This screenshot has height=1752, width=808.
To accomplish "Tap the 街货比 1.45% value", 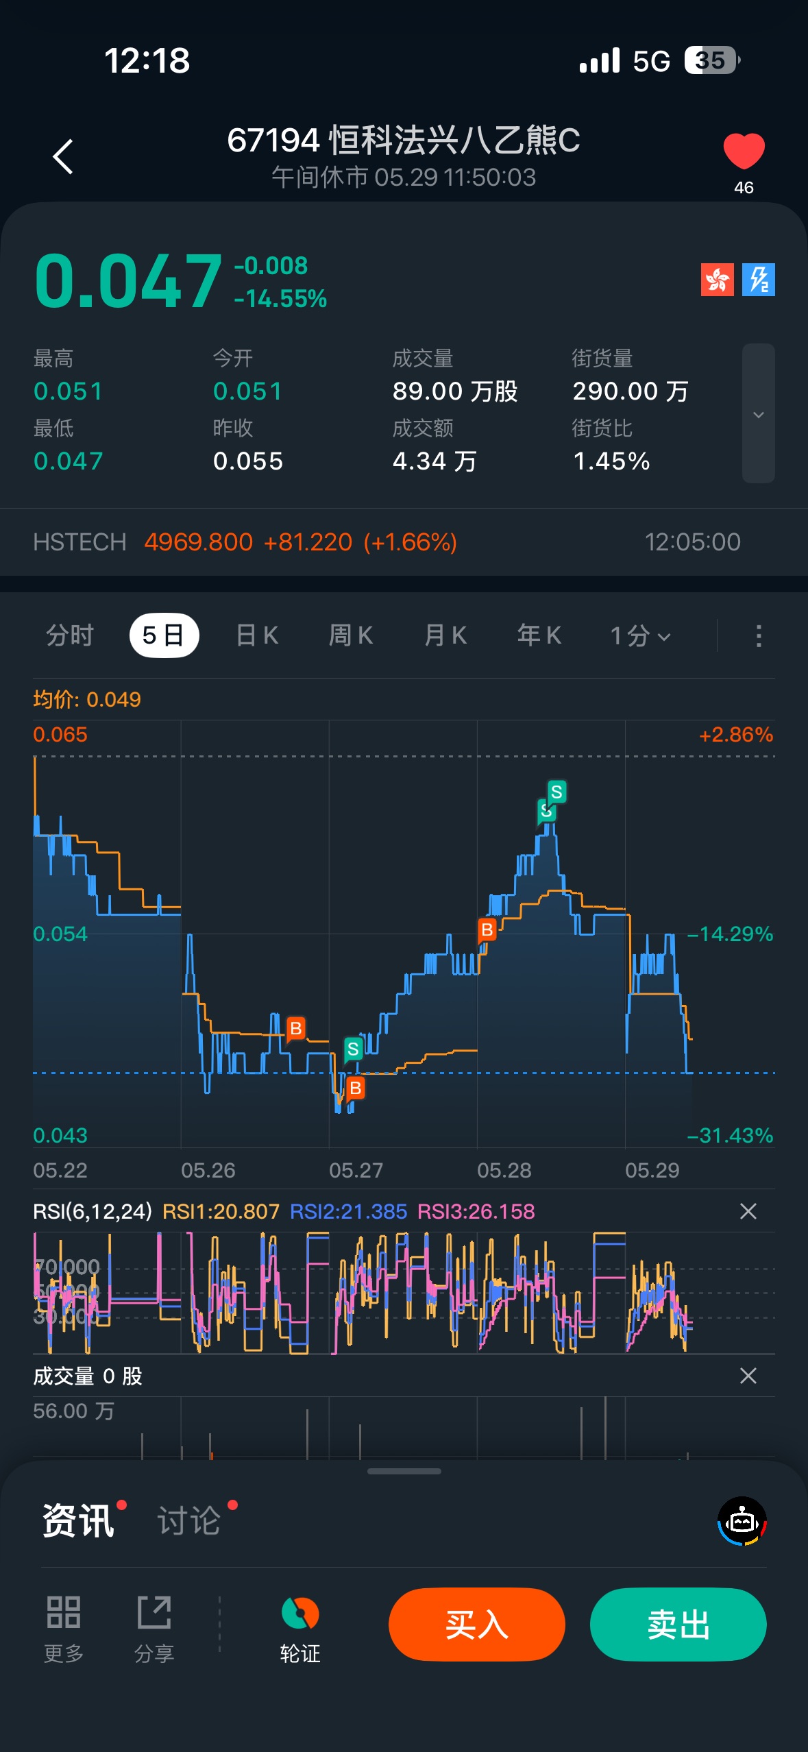I will coord(611,461).
